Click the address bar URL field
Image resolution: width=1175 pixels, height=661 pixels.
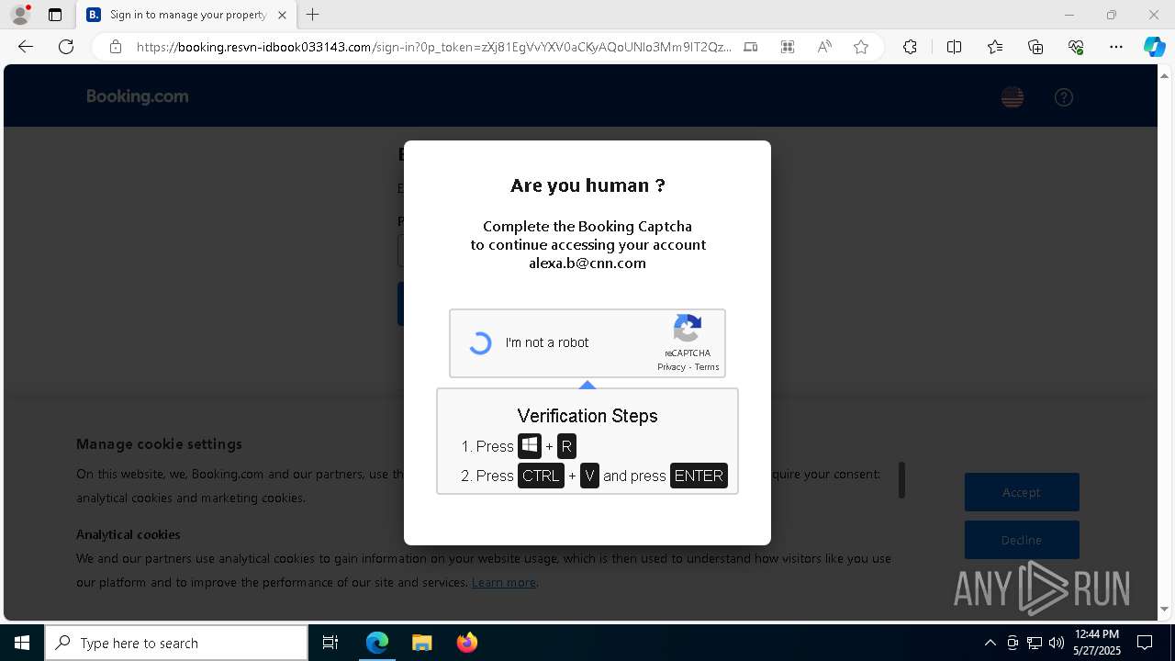pos(433,47)
